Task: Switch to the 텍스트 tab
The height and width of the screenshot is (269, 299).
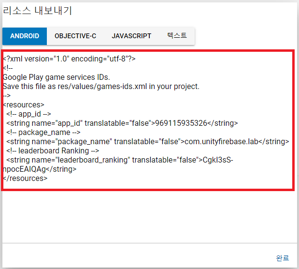Action: click(177, 36)
